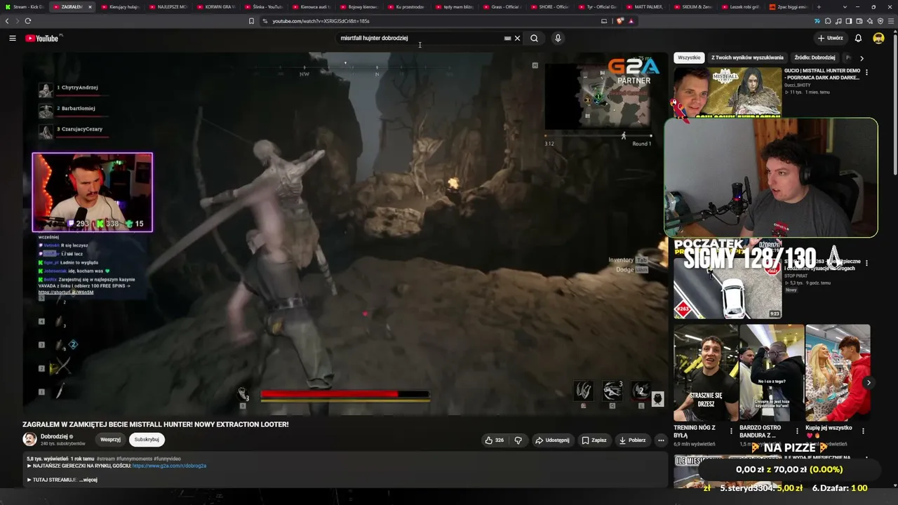
Task: Open the GUCIO Mistfall Hunter Demo video thumbnail
Action: point(728,91)
